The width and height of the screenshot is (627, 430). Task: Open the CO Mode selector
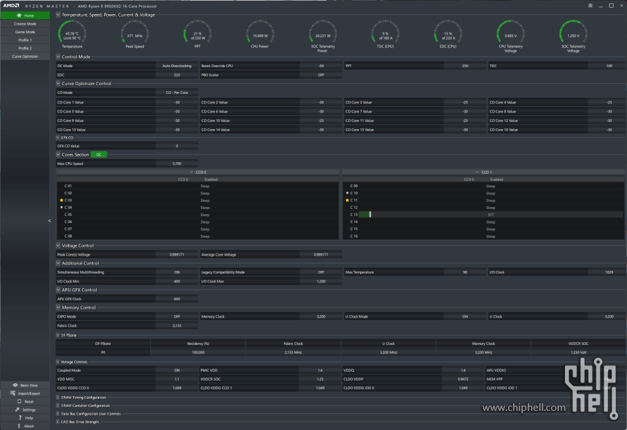tap(177, 93)
